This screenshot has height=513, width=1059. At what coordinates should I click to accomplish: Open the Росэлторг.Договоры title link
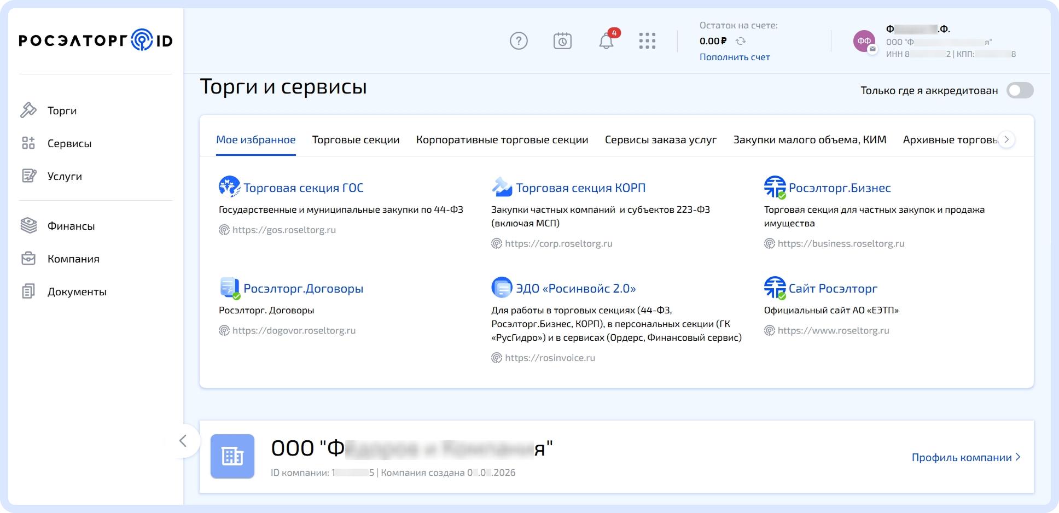tap(304, 288)
